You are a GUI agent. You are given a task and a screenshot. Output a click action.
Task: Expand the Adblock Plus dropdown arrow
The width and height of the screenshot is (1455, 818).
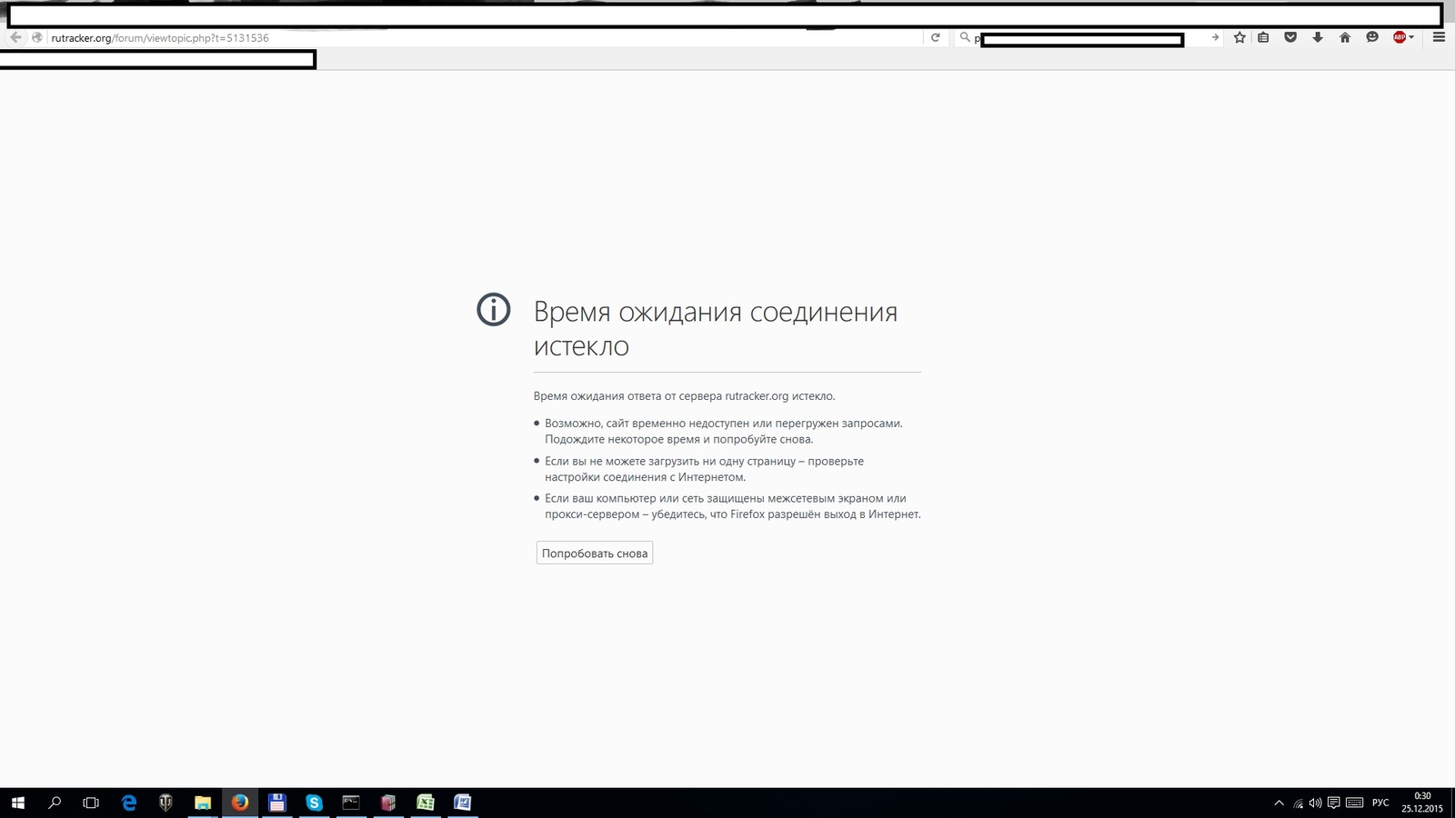(1411, 38)
